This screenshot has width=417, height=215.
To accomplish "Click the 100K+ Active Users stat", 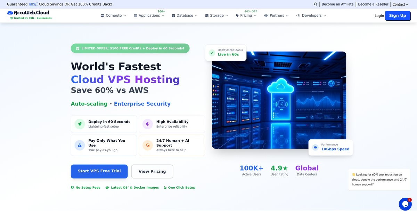I will pyautogui.click(x=252, y=170).
